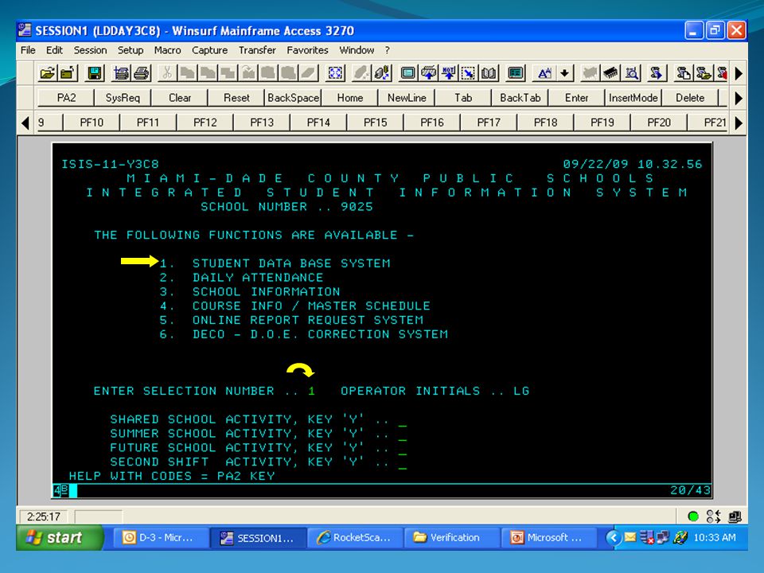Switch to Verification folder in taskbar
This screenshot has width=764, height=573.
(451, 537)
